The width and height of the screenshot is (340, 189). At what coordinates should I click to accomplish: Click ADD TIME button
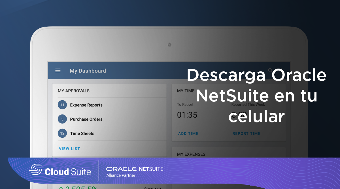(x=188, y=133)
